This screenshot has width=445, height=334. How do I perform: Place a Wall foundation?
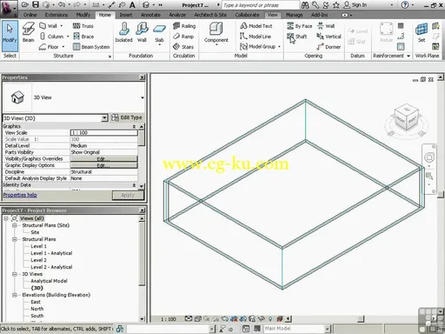(x=142, y=32)
